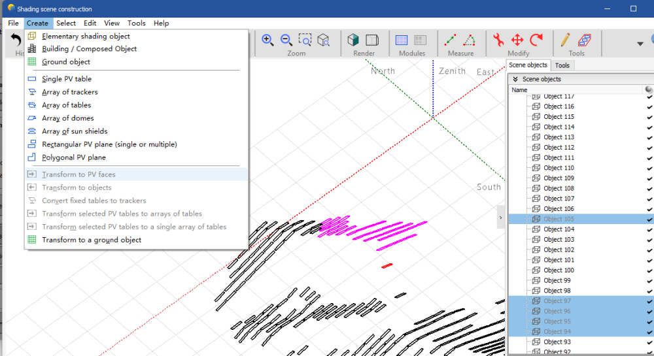Switch to the Tools tab
This screenshot has height=356, width=654.
(562, 65)
